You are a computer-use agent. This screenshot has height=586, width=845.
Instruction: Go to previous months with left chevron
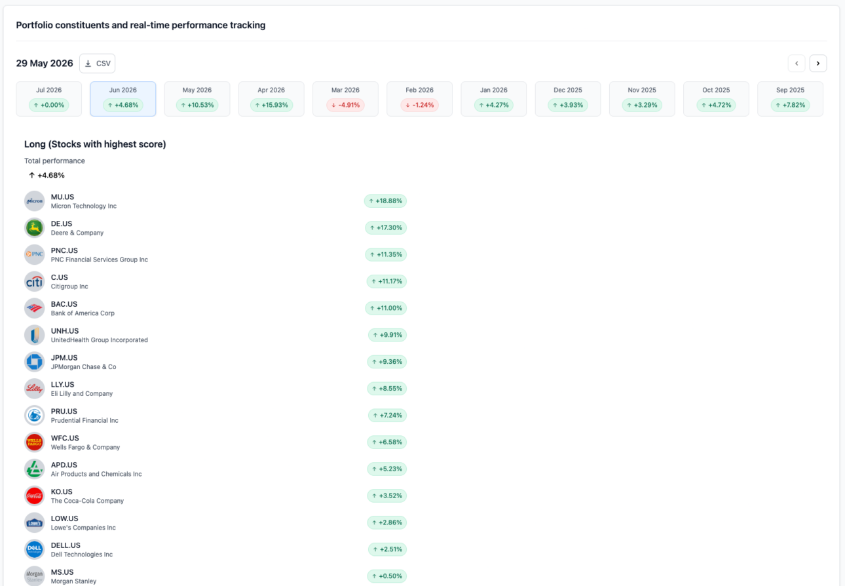797,64
